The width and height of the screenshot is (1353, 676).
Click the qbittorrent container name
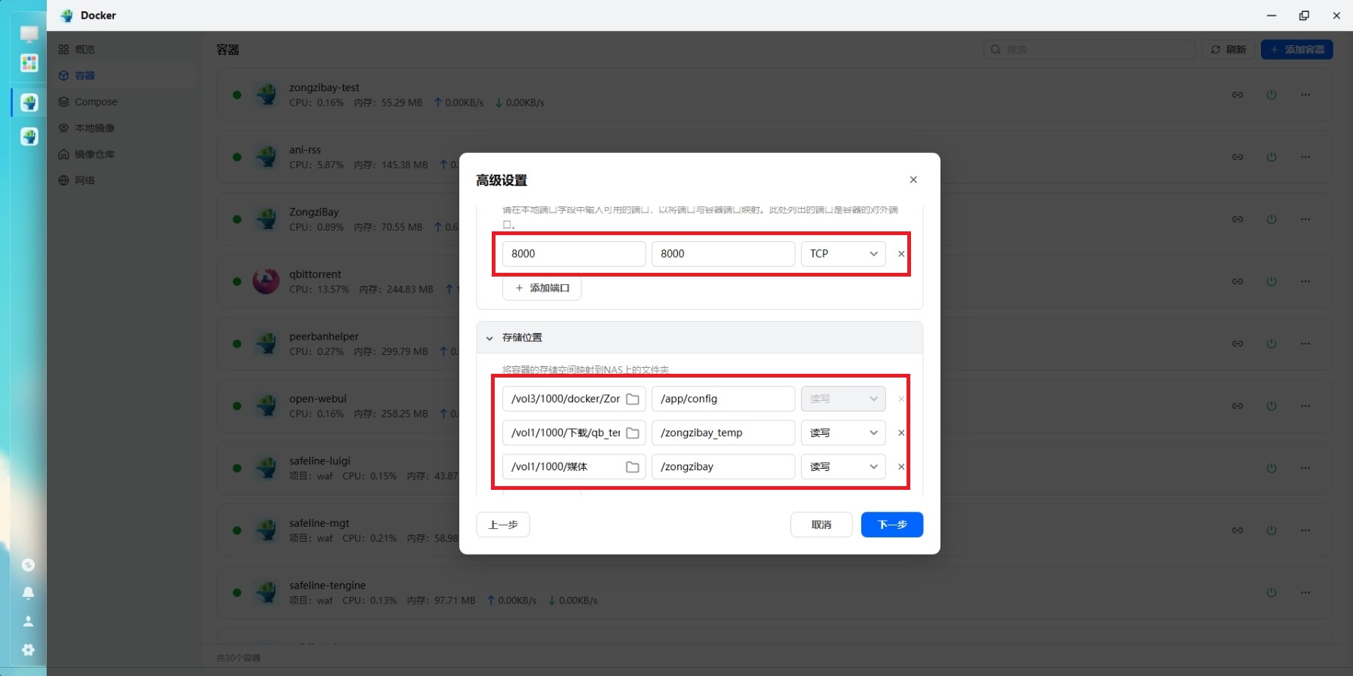(x=315, y=274)
